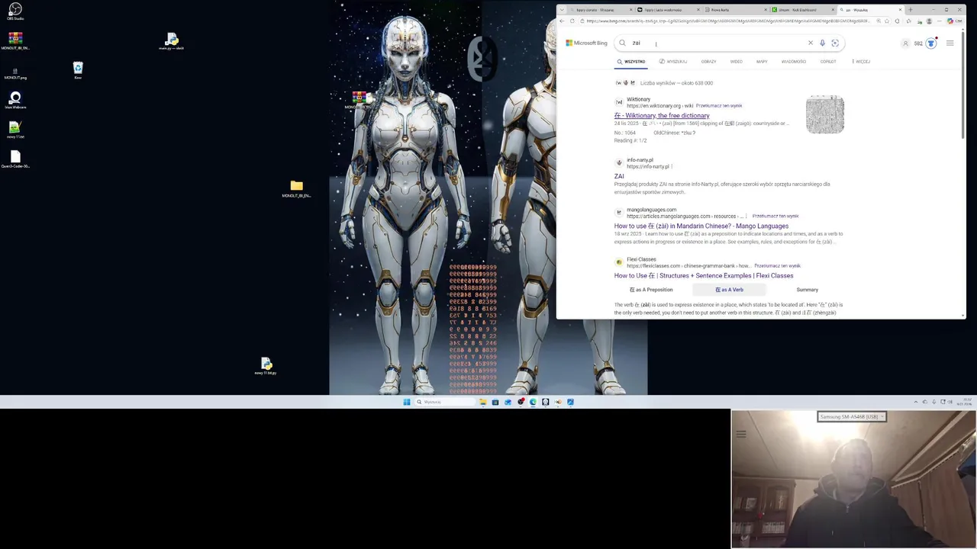This screenshot has height=549, width=977.
Task: Open the yellow MONOLIT folder on desktop
Action: (x=296, y=188)
